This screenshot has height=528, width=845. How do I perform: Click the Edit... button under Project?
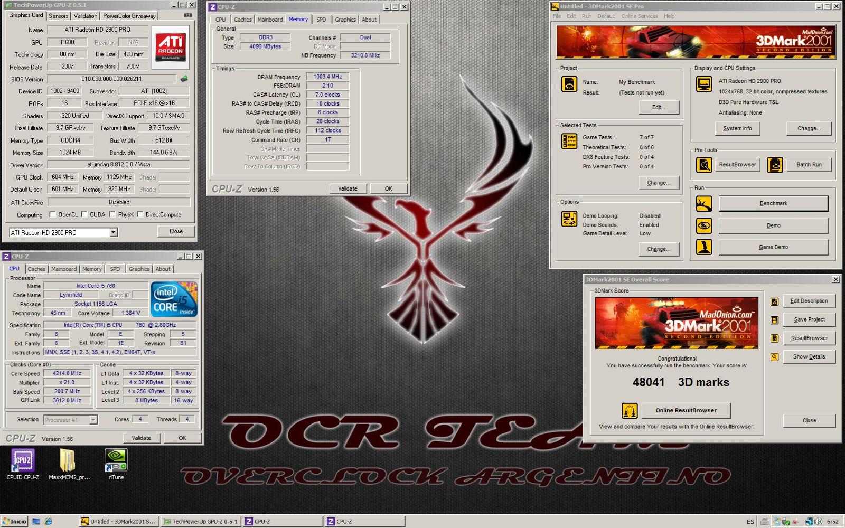659,107
